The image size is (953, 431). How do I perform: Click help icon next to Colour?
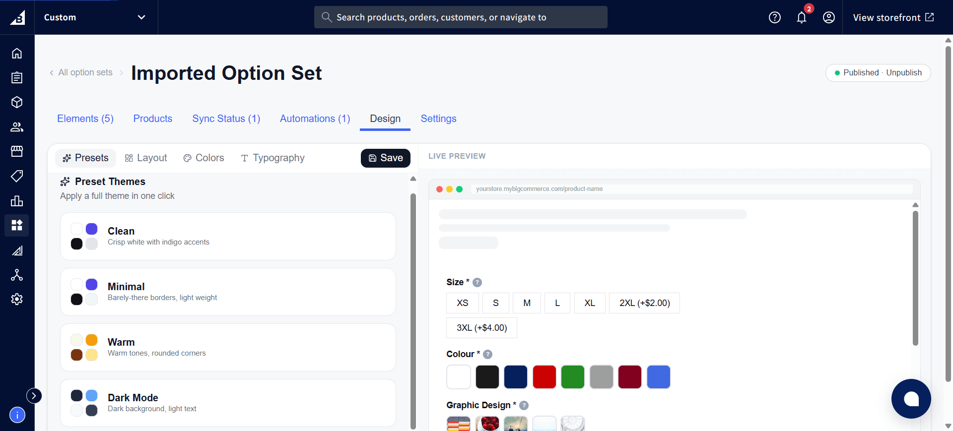488,354
